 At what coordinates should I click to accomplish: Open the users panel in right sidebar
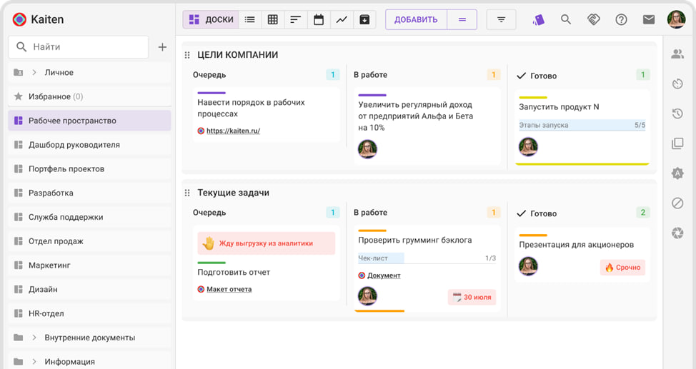tap(677, 54)
